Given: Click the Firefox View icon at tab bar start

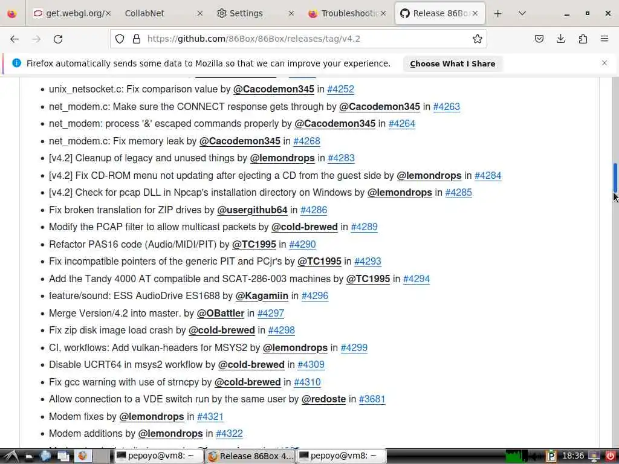Looking at the screenshot, I should pyautogui.click(x=12, y=13).
